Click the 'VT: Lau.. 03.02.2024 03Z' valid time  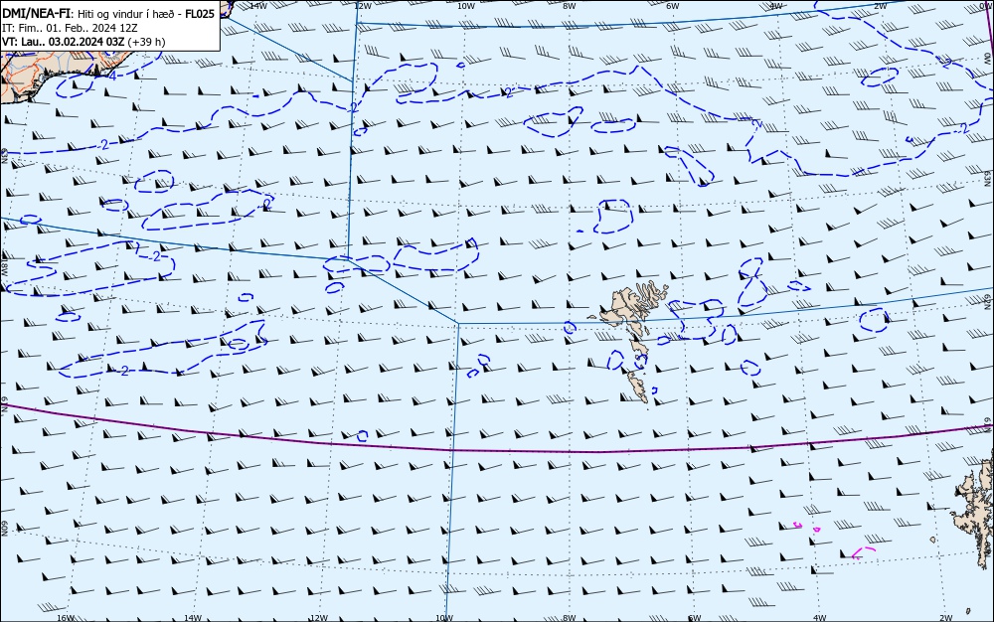coord(63,42)
